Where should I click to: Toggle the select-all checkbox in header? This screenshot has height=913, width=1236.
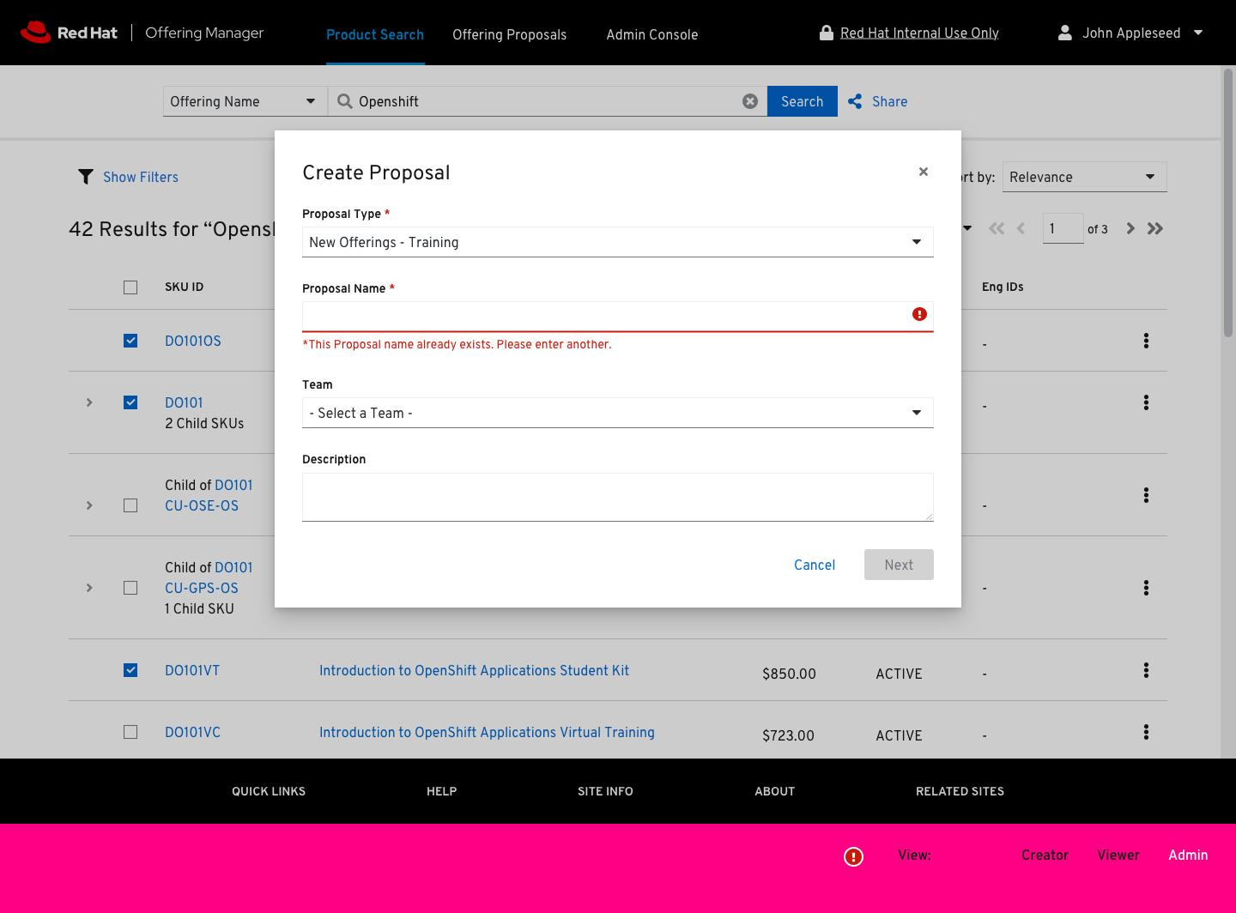(130, 287)
